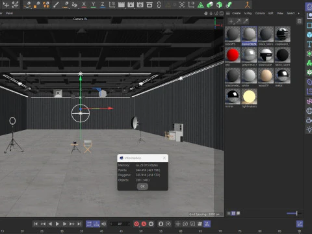Click the viewport dolly zoom icon
The image size is (312, 234).
[x=211, y=13]
